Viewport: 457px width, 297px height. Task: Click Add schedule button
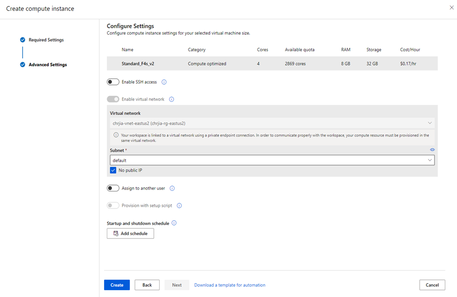tap(130, 234)
